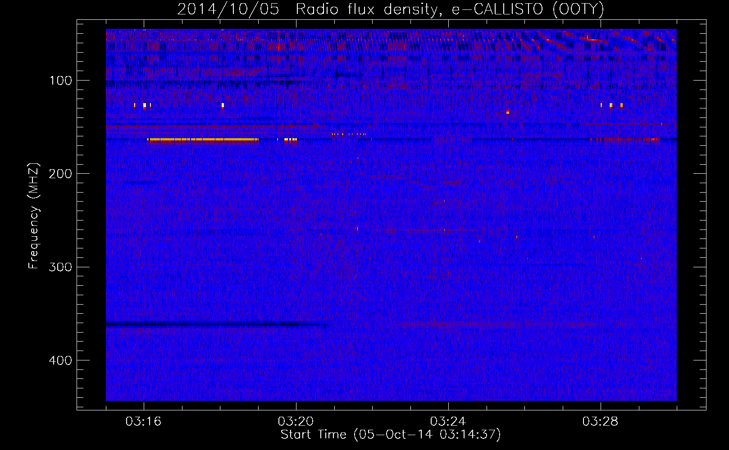The image size is (729, 450).
Task: Click the '400' frequency tick label
Action: (60, 360)
